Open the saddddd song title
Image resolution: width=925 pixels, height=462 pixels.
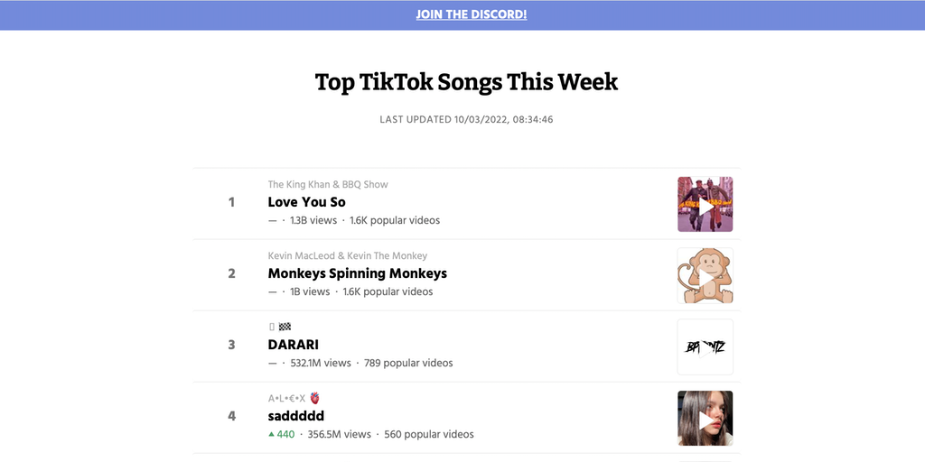295,416
